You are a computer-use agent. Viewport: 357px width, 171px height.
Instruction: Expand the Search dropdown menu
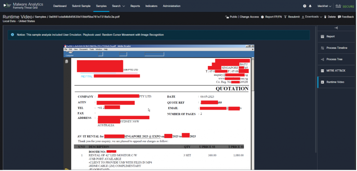pyautogui.click(x=119, y=6)
